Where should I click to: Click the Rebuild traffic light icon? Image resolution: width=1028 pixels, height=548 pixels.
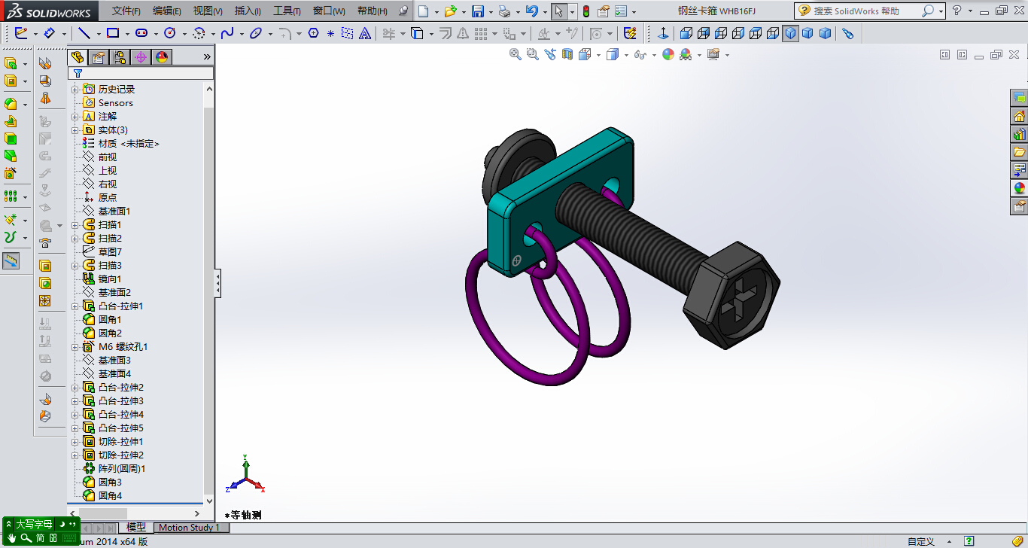586,11
